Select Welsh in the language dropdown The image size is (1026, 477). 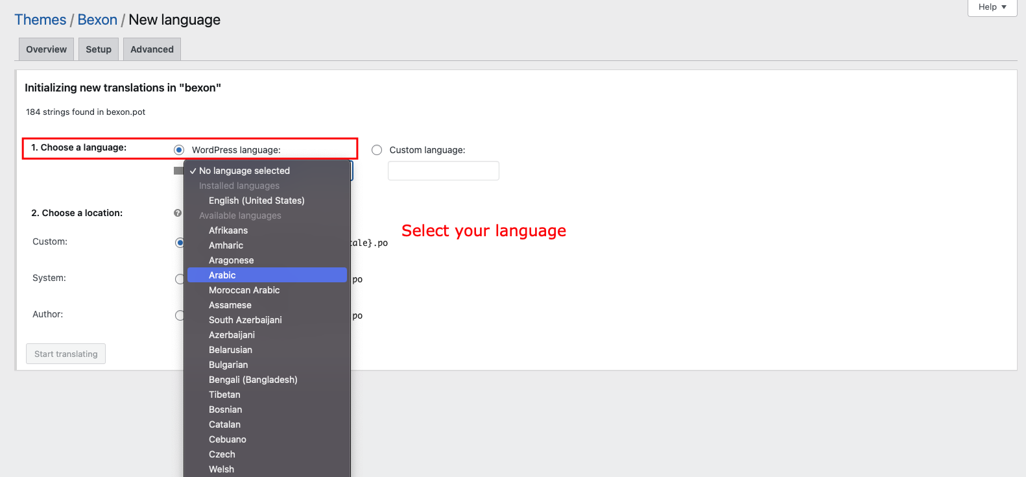(x=221, y=469)
